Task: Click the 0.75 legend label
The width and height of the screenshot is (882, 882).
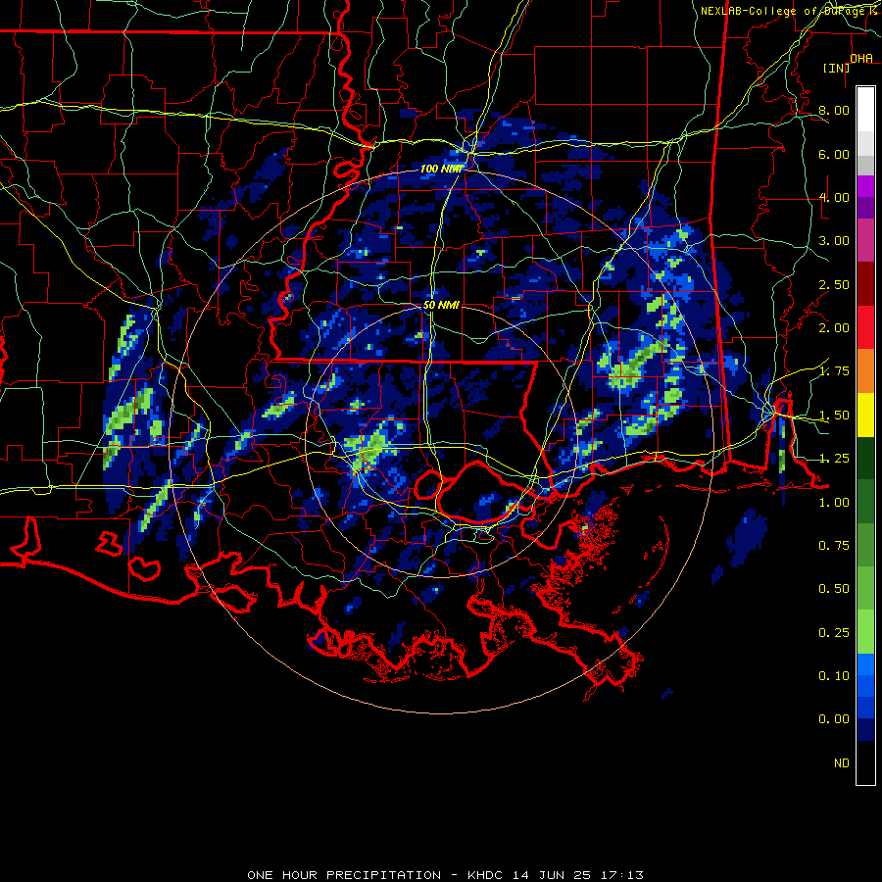Action: tap(833, 546)
